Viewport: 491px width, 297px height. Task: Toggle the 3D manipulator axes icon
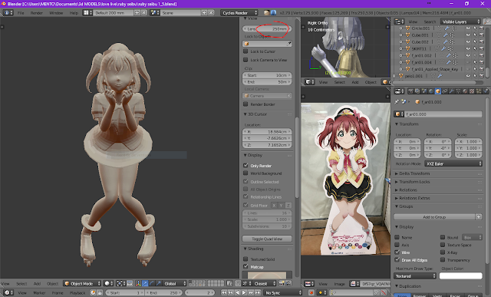tap(138, 283)
